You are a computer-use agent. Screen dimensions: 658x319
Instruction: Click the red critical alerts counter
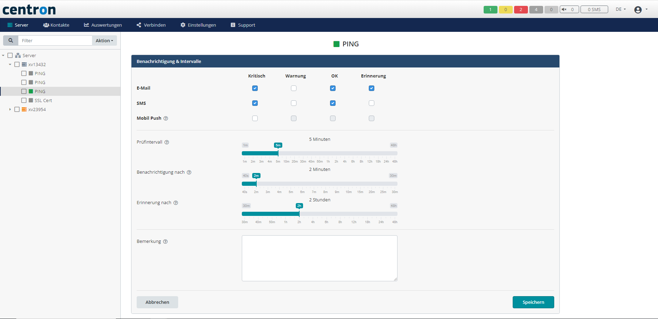(521, 9)
